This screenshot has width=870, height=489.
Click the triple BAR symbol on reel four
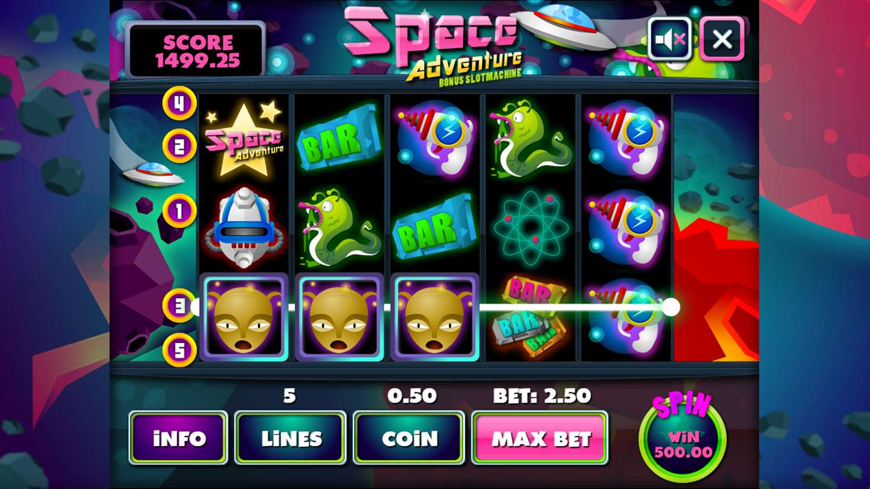coord(531,317)
